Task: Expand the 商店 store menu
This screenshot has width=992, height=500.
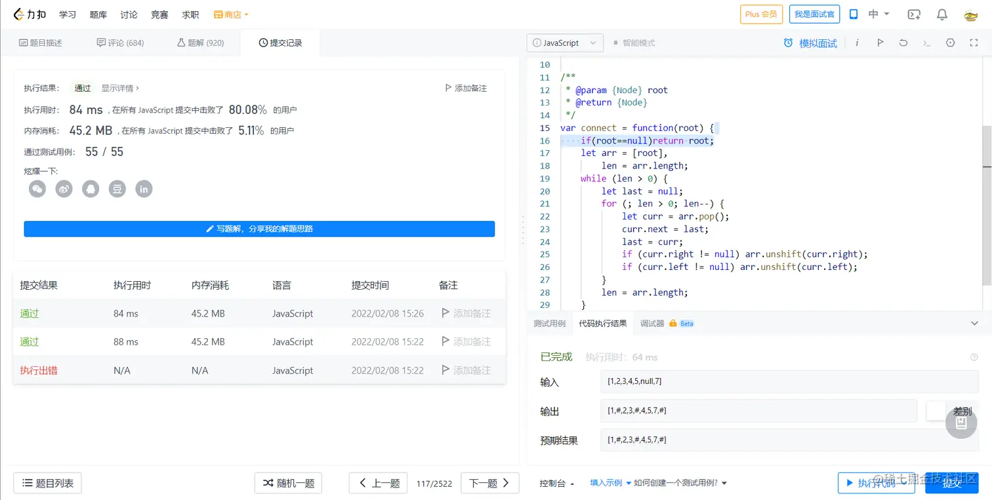Action: 231,14
